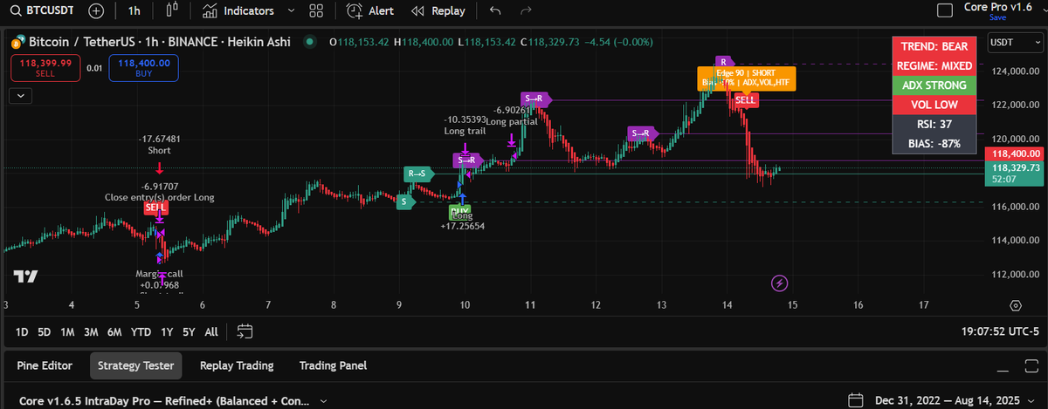Screen dimensions: 1048x409
Task: Click the TradingView logo on chart
Action: (x=25, y=276)
